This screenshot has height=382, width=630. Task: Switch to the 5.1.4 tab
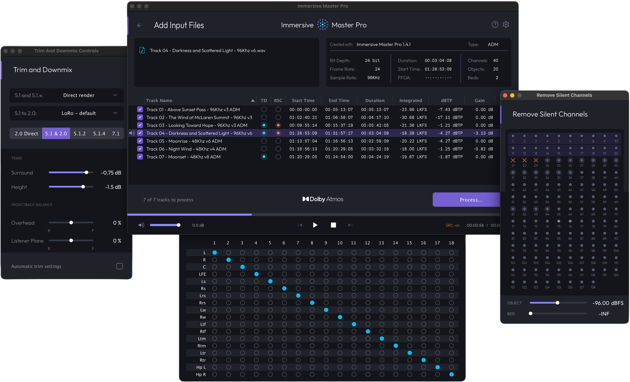[x=99, y=133]
